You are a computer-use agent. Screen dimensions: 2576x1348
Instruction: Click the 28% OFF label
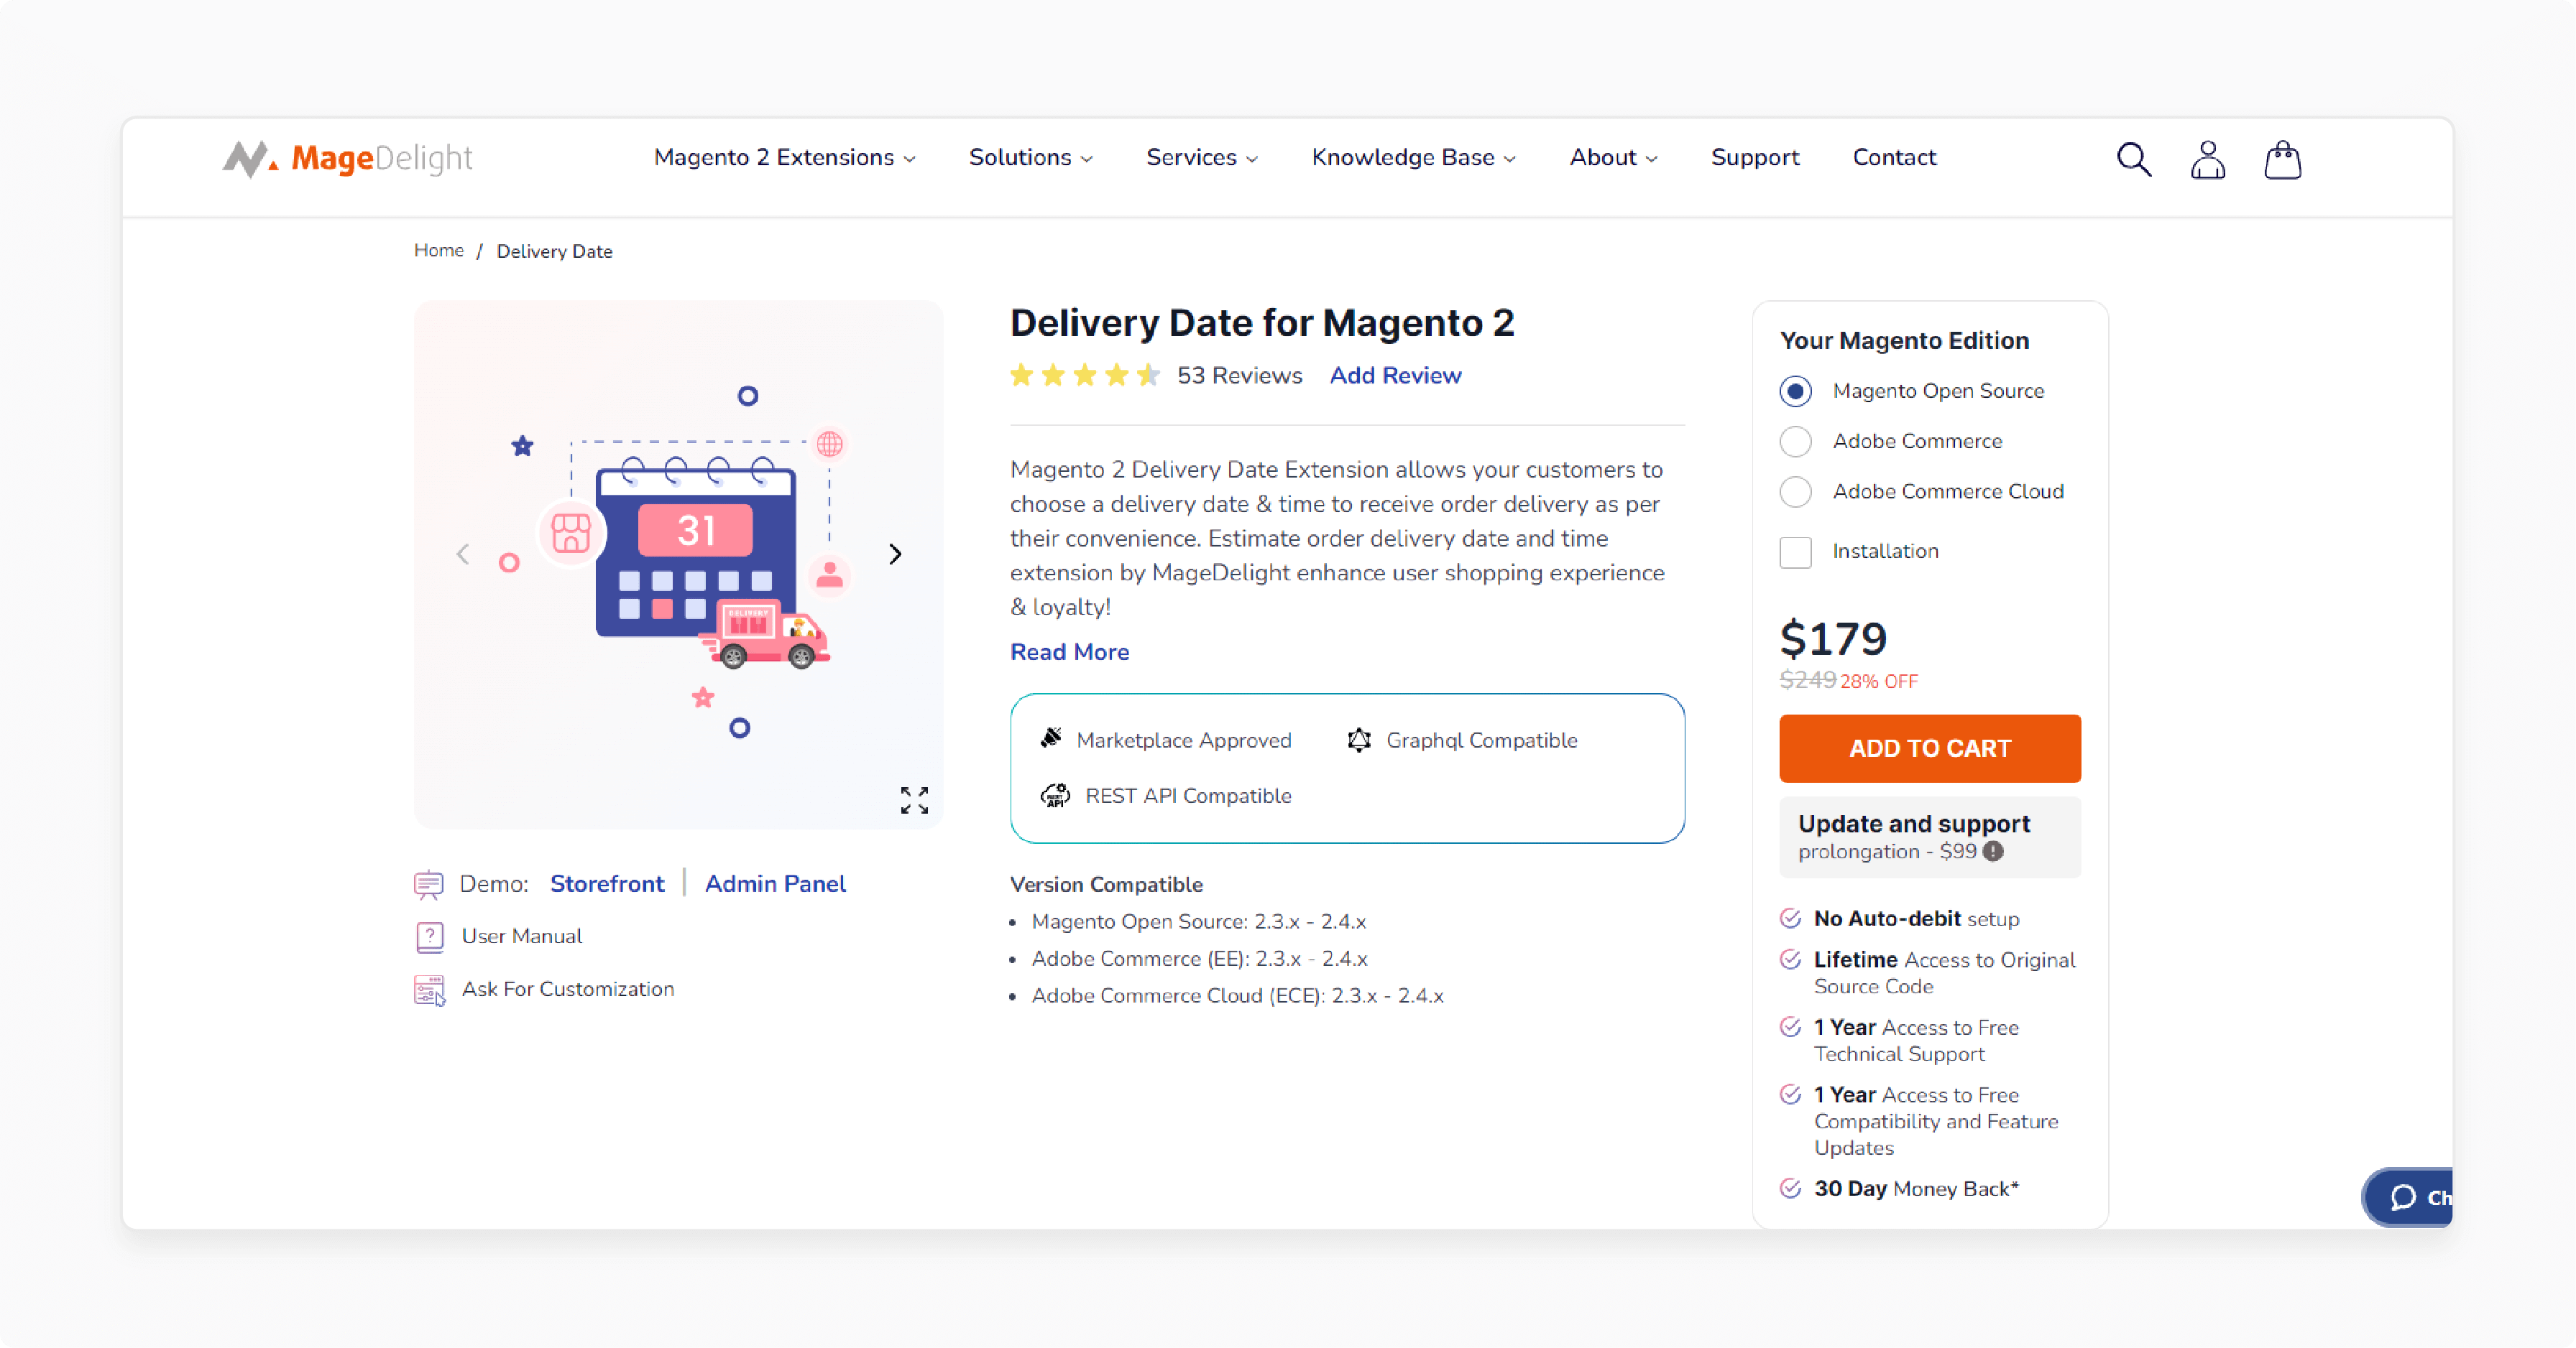[x=1879, y=682]
